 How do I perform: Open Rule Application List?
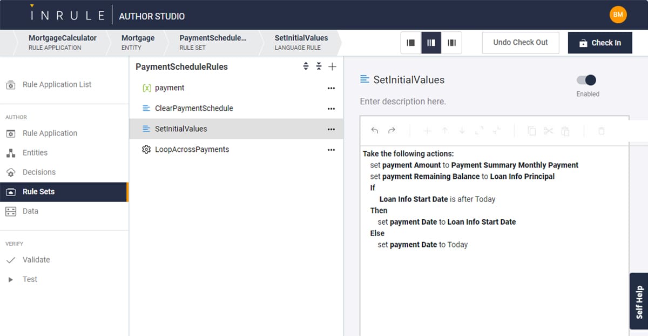pyautogui.click(x=57, y=84)
